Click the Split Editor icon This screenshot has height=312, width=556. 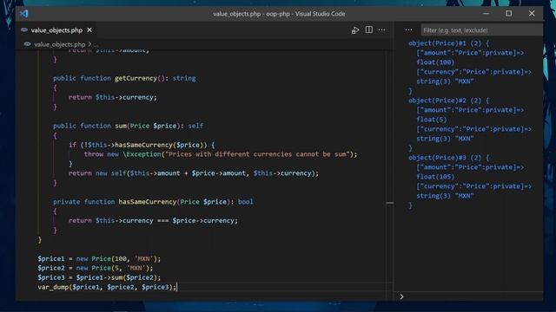point(368,30)
